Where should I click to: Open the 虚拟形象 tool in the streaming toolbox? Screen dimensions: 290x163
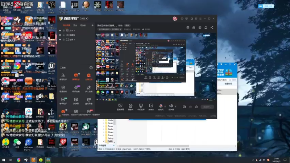click(x=89, y=101)
